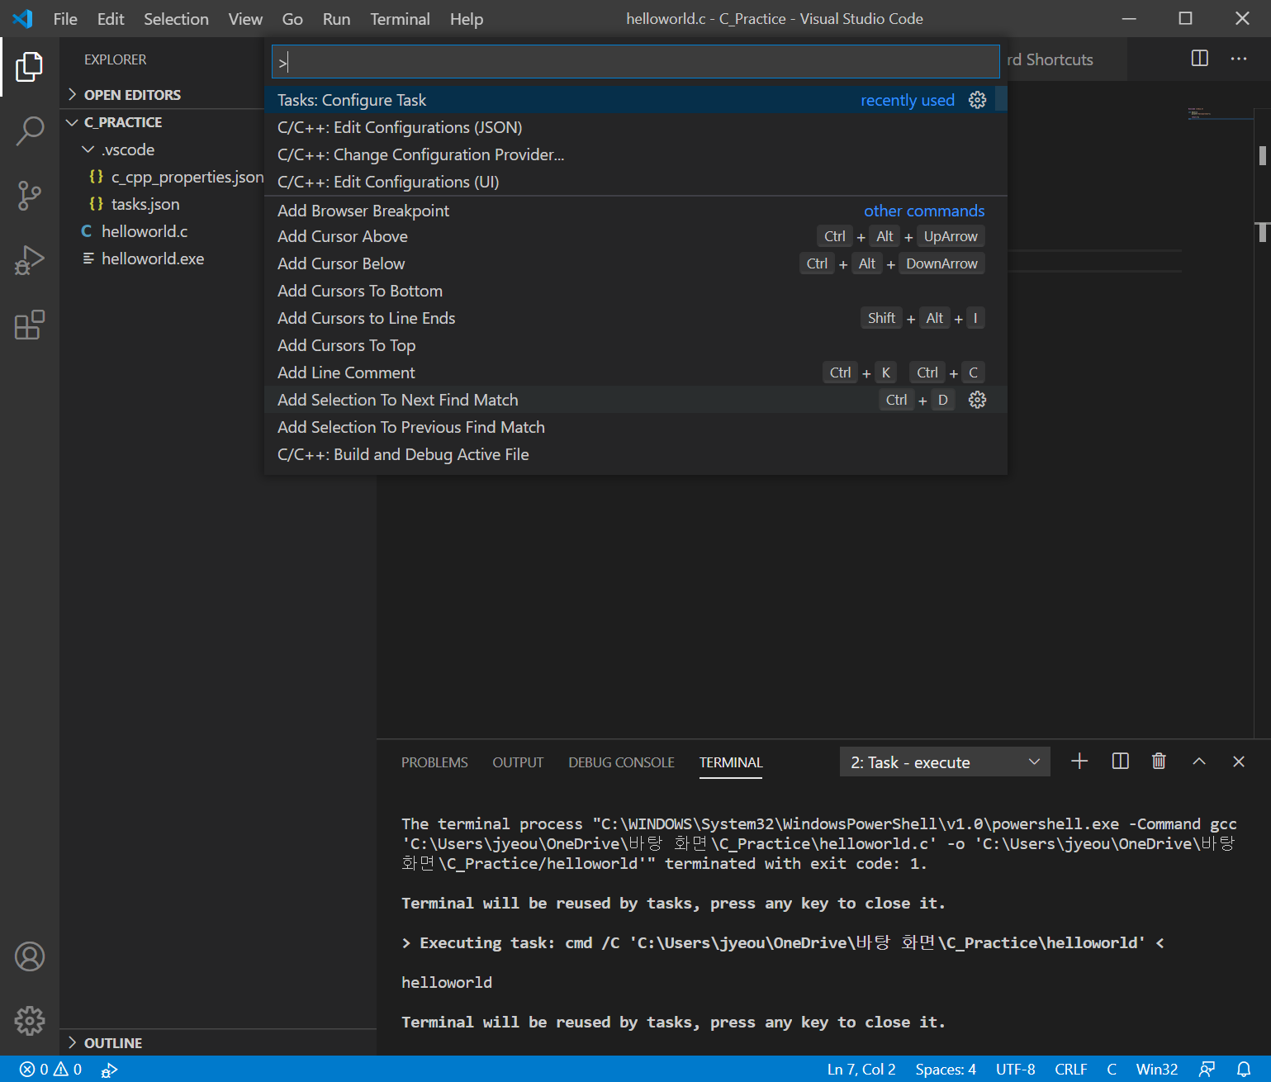Select 'Add Browser Breakpoint' command
1271x1082 pixels.
pyautogui.click(x=635, y=211)
